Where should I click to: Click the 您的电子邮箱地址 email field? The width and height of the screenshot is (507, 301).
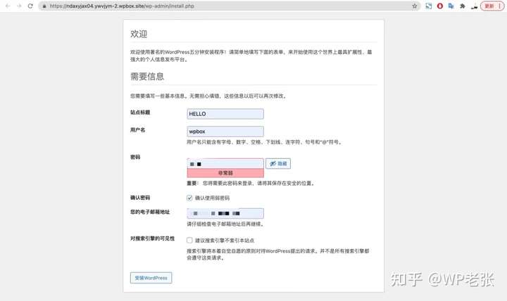click(x=225, y=213)
